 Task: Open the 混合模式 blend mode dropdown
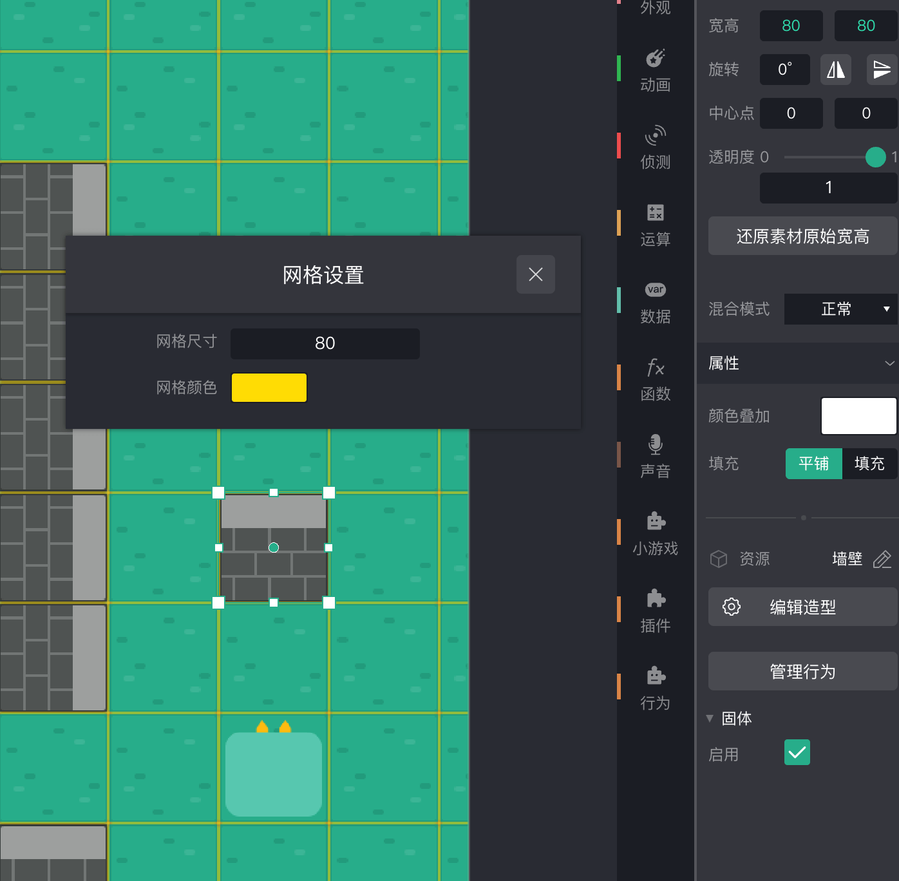click(x=840, y=309)
